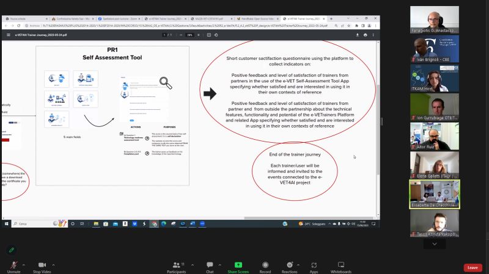The height and width of the screenshot is (274, 489).
Task: Click the red Leave button
Action: tap(472, 267)
